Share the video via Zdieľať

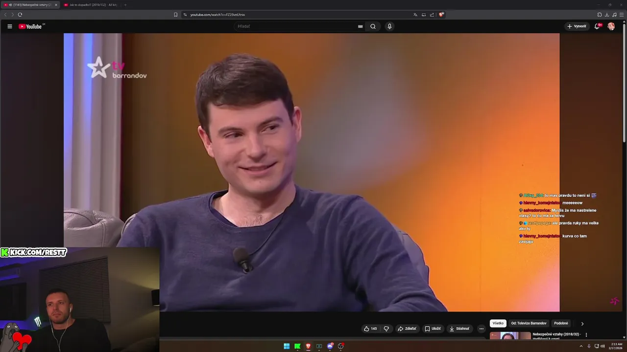[x=407, y=329]
